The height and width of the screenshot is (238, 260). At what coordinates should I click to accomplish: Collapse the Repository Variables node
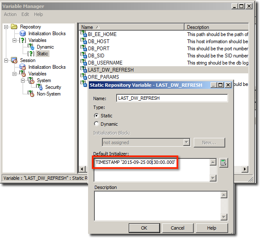[15, 40]
